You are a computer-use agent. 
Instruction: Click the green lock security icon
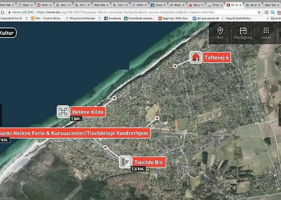[10, 12]
